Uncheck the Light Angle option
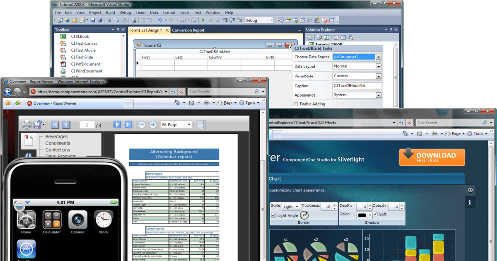 (x=274, y=216)
